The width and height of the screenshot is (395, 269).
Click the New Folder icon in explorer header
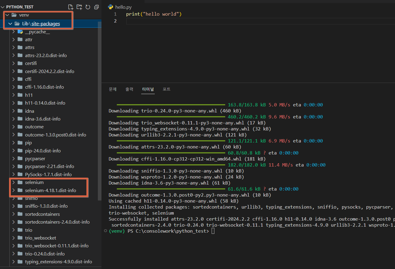[79, 7]
